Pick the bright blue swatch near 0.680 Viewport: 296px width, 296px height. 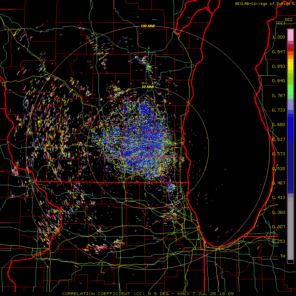coord(290,127)
